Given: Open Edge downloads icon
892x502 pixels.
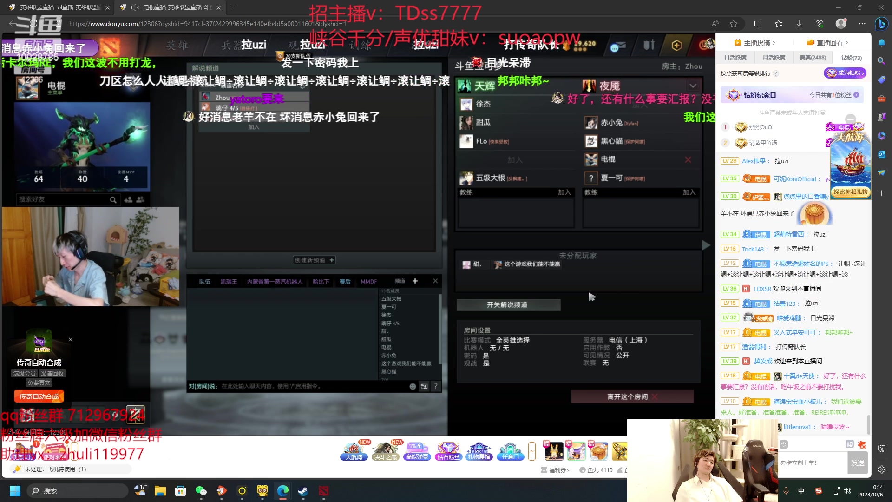Looking at the screenshot, I should click(x=799, y=24).
